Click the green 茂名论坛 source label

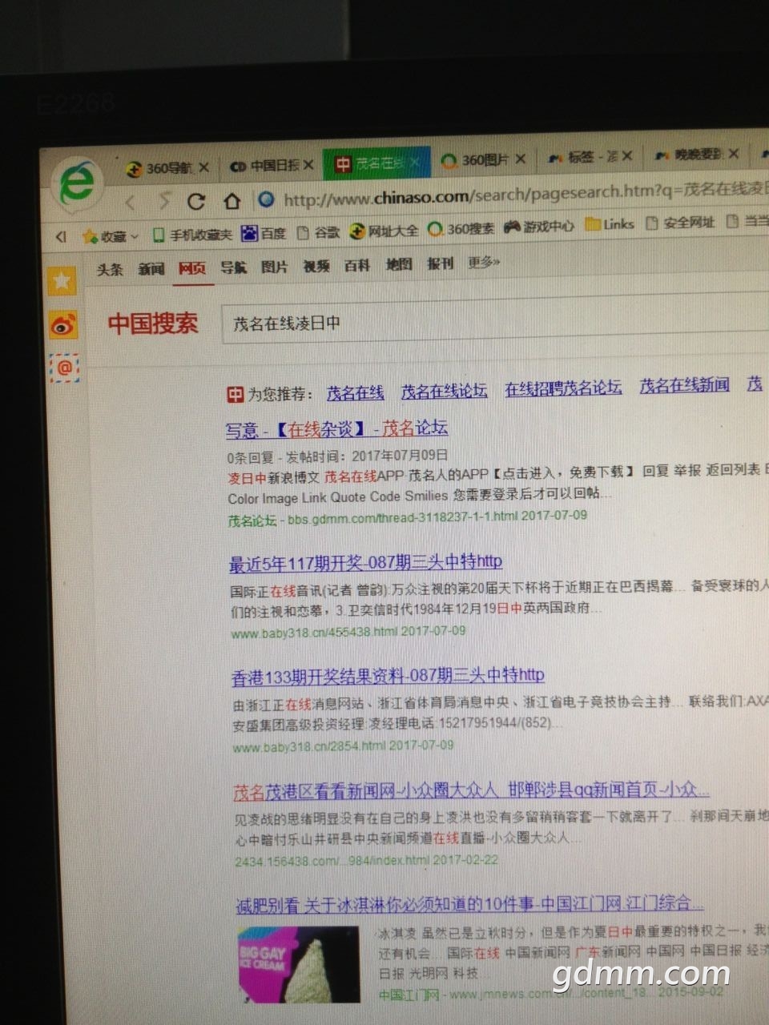(252, 521)
